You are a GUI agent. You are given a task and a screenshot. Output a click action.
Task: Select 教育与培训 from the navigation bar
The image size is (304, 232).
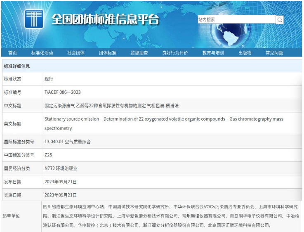coord(213,53)
